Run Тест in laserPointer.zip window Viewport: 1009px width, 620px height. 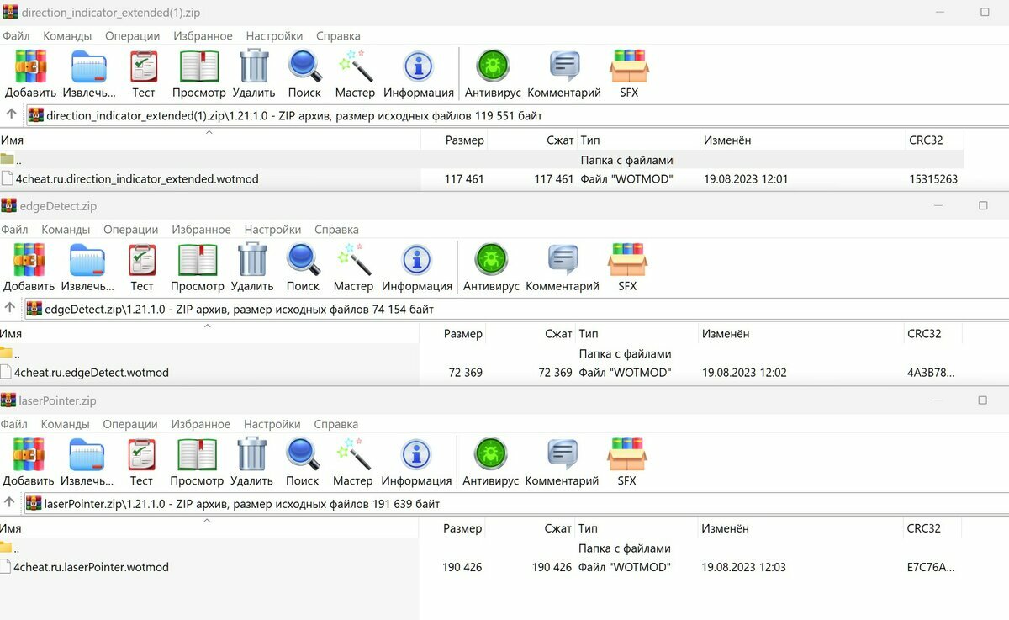[141, 455]
